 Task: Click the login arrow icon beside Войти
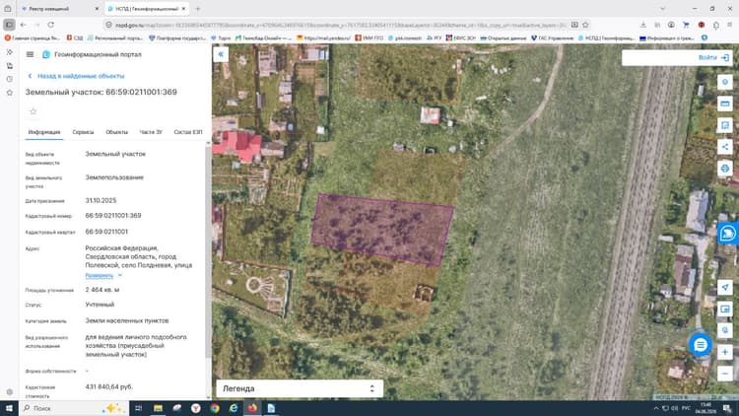point(725,57)
